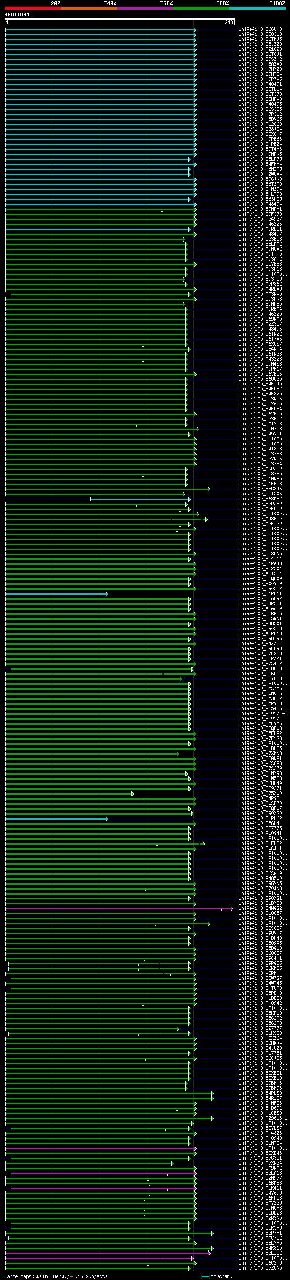This screenshot has width=290, height=1280.
Task: Click the green 80% identity legend segment
Action: coord(201,8)
